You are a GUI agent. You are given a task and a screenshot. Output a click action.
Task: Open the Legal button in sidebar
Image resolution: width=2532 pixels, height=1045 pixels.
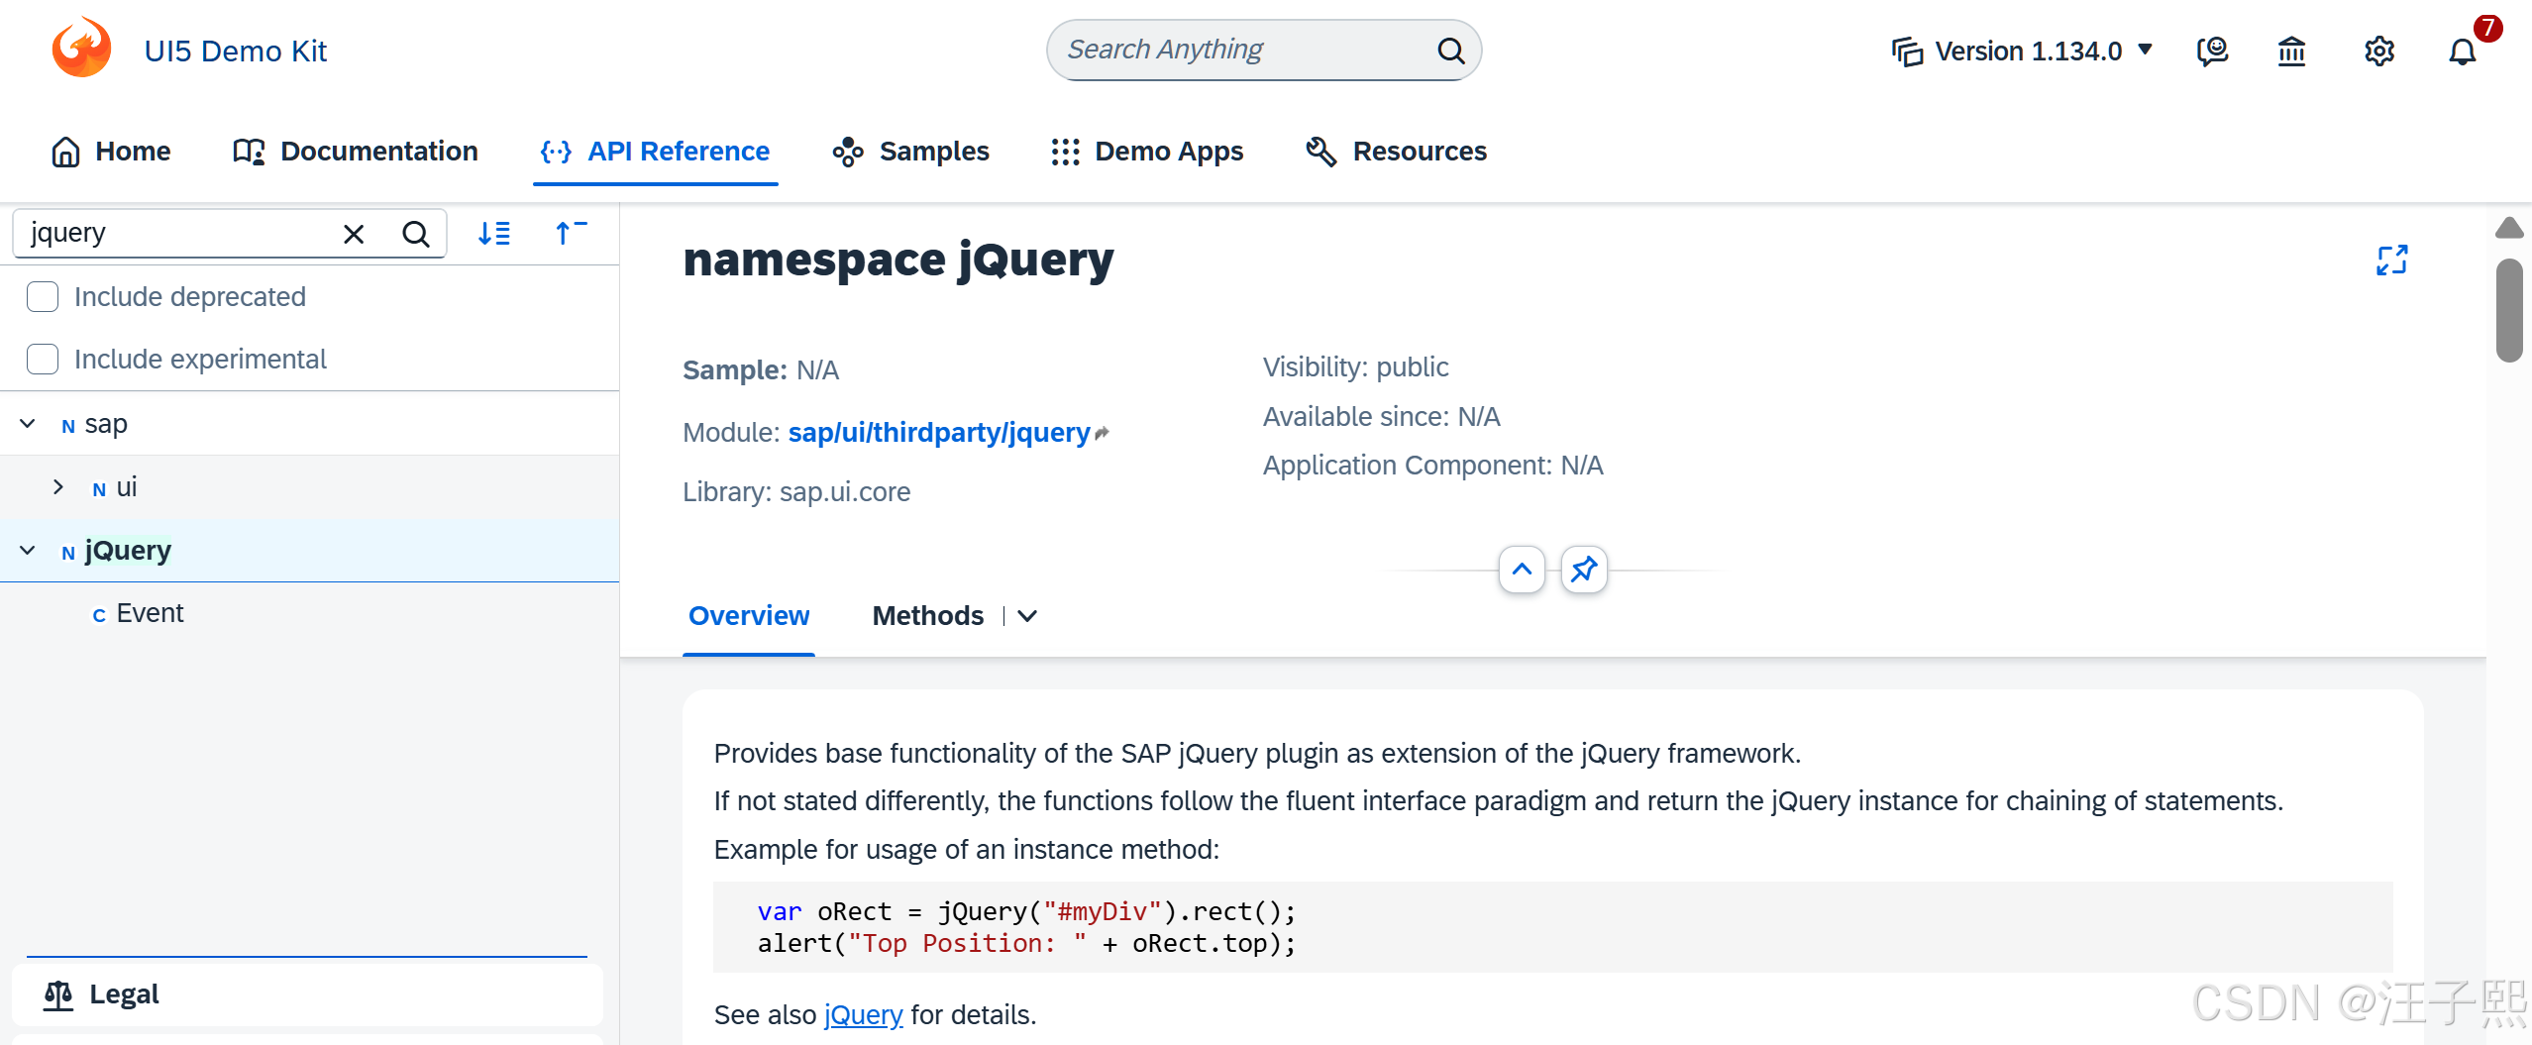click(307, 994)
